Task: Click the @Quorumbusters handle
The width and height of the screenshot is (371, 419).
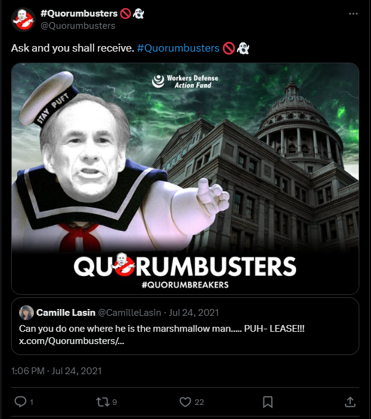Action: 78,26
